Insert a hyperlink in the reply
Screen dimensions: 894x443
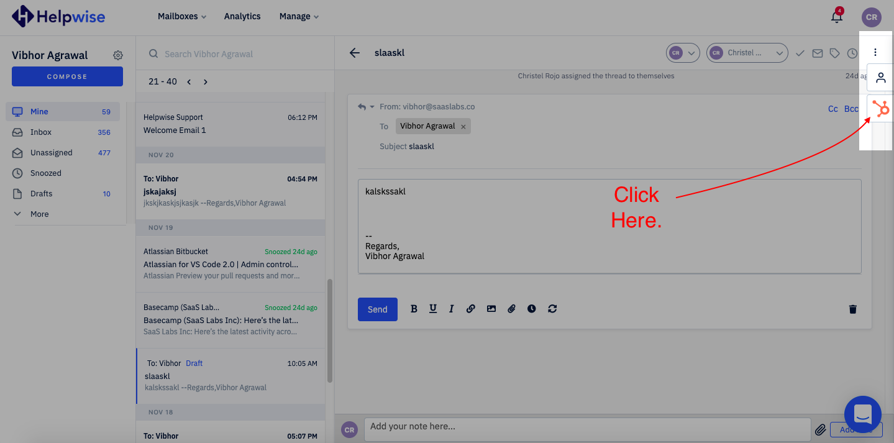[471, 308]
